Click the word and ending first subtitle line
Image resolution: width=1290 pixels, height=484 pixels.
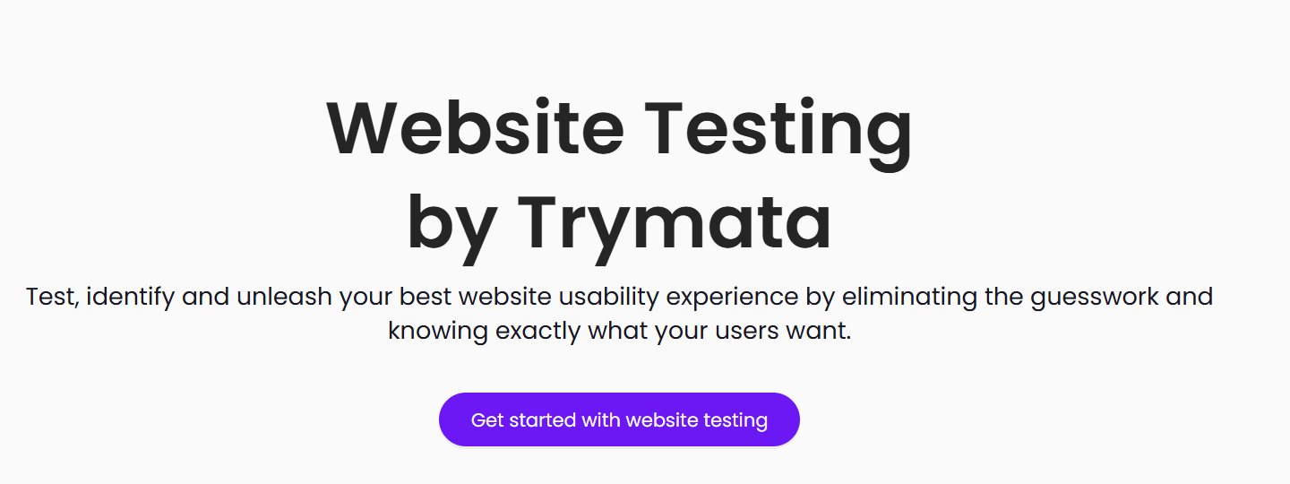click(1191, 297)
